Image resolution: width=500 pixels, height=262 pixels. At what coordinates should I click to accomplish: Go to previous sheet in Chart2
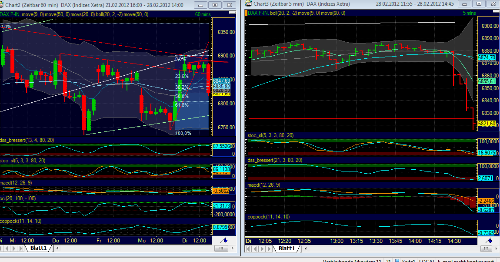pos(7,248)
